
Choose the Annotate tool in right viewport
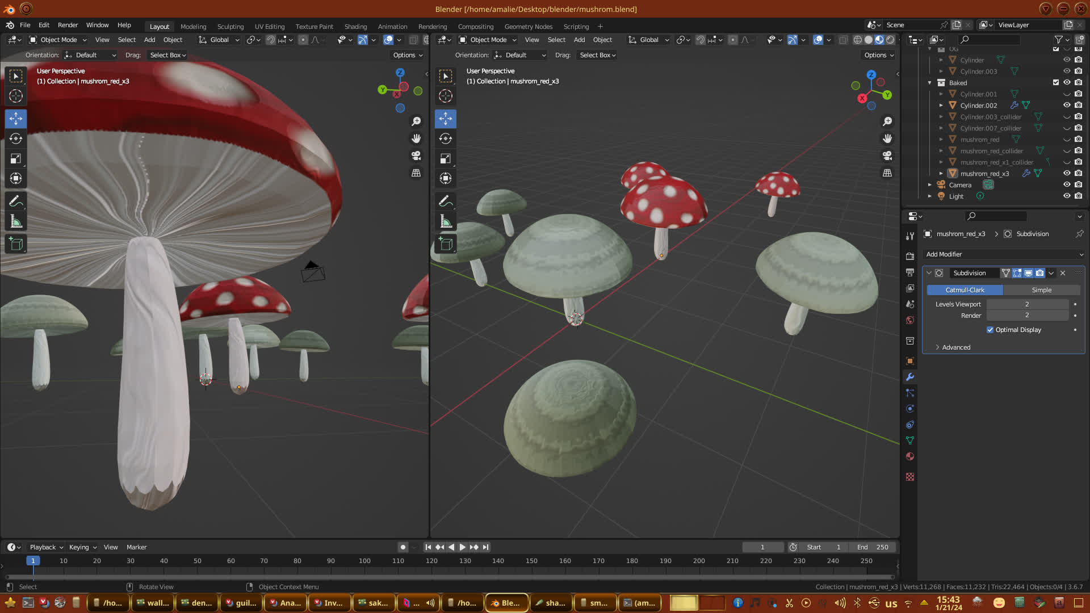coord(446,201)
